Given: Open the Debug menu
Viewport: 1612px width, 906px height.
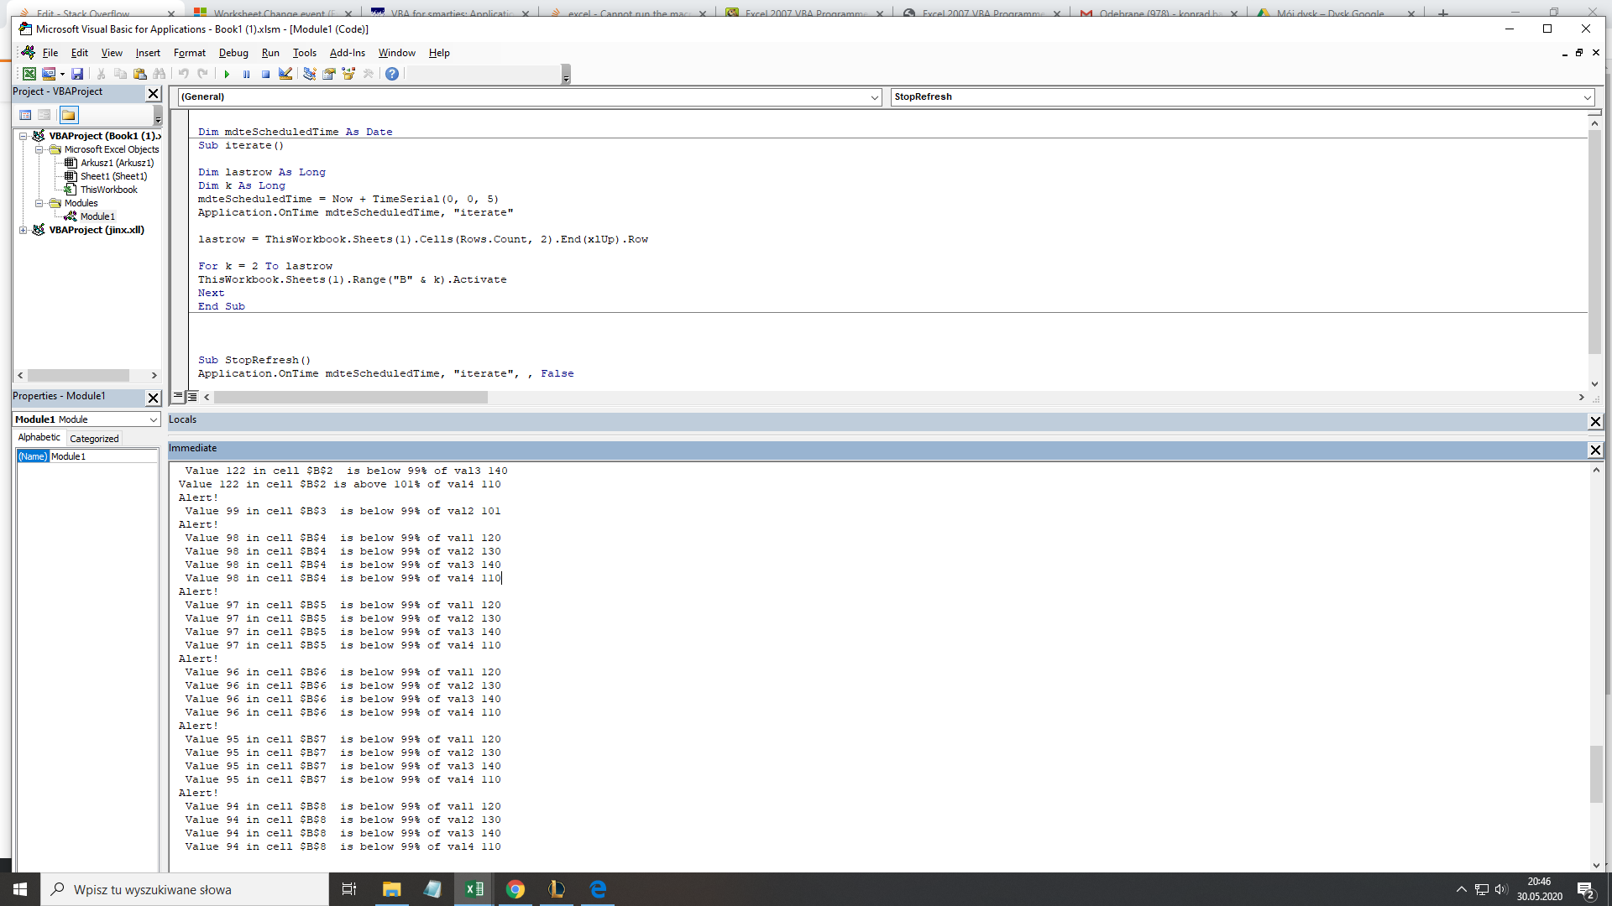Looking at the screenshot, I should pyautogui.click(x=233, y=53).
